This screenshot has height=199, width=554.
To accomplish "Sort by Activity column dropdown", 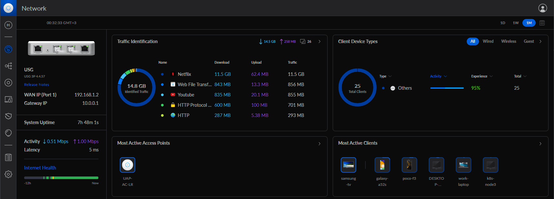I will tap(438, 76).
